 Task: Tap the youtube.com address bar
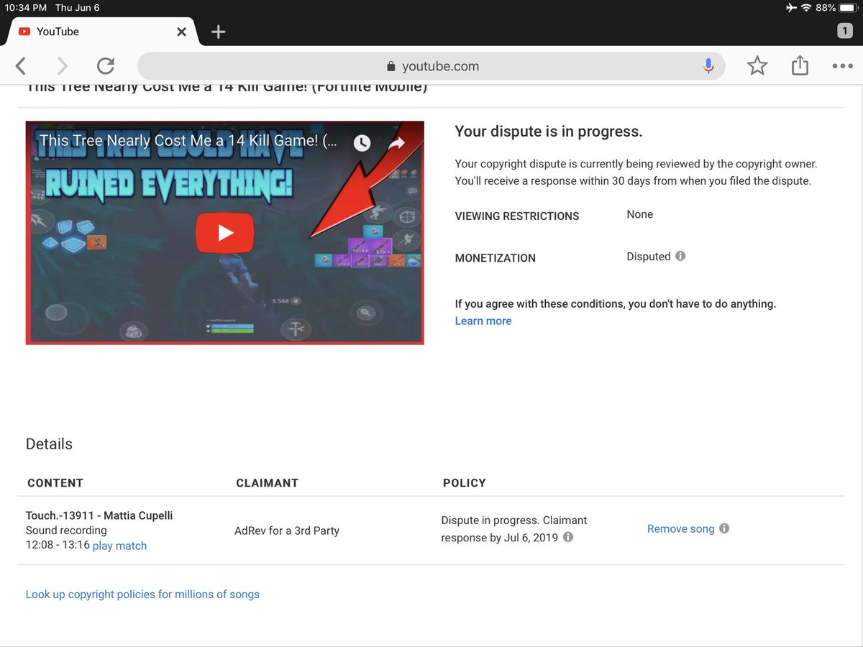[x=431, y=66]
